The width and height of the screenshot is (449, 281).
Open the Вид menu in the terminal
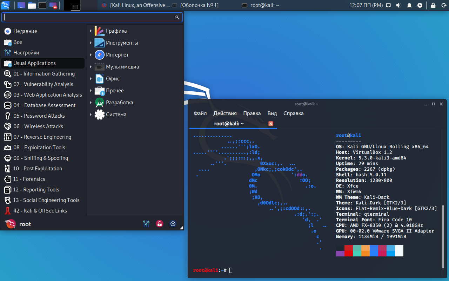[x=272, y=113]
